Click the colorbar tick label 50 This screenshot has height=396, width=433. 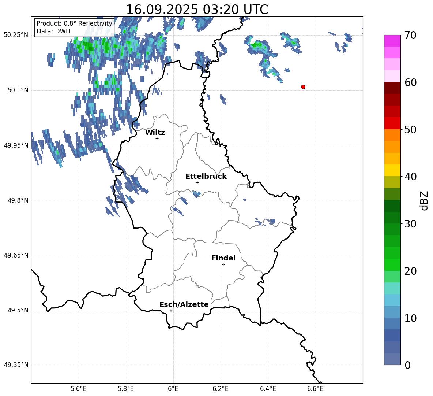[x=410, y=130]
